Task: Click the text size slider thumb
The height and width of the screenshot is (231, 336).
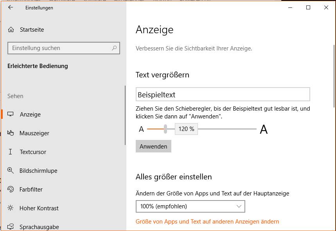Action: point(165,129)
